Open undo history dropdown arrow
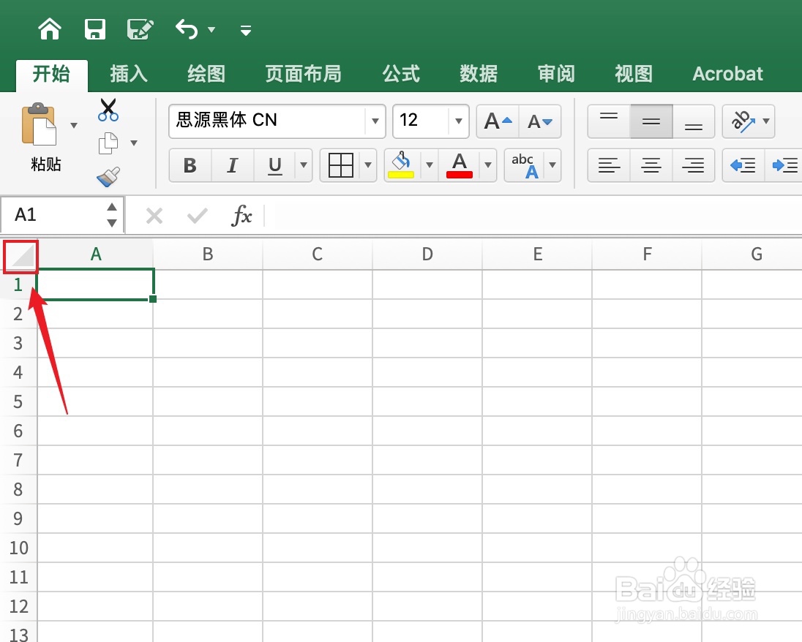This screenshot has width=802, height=642. point(211,30)
